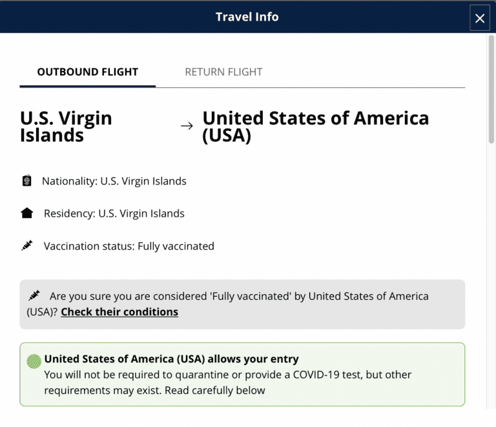Switch to the Return Flight tab
The height and width of the screenshot is (427, 496).
point(223,72)
